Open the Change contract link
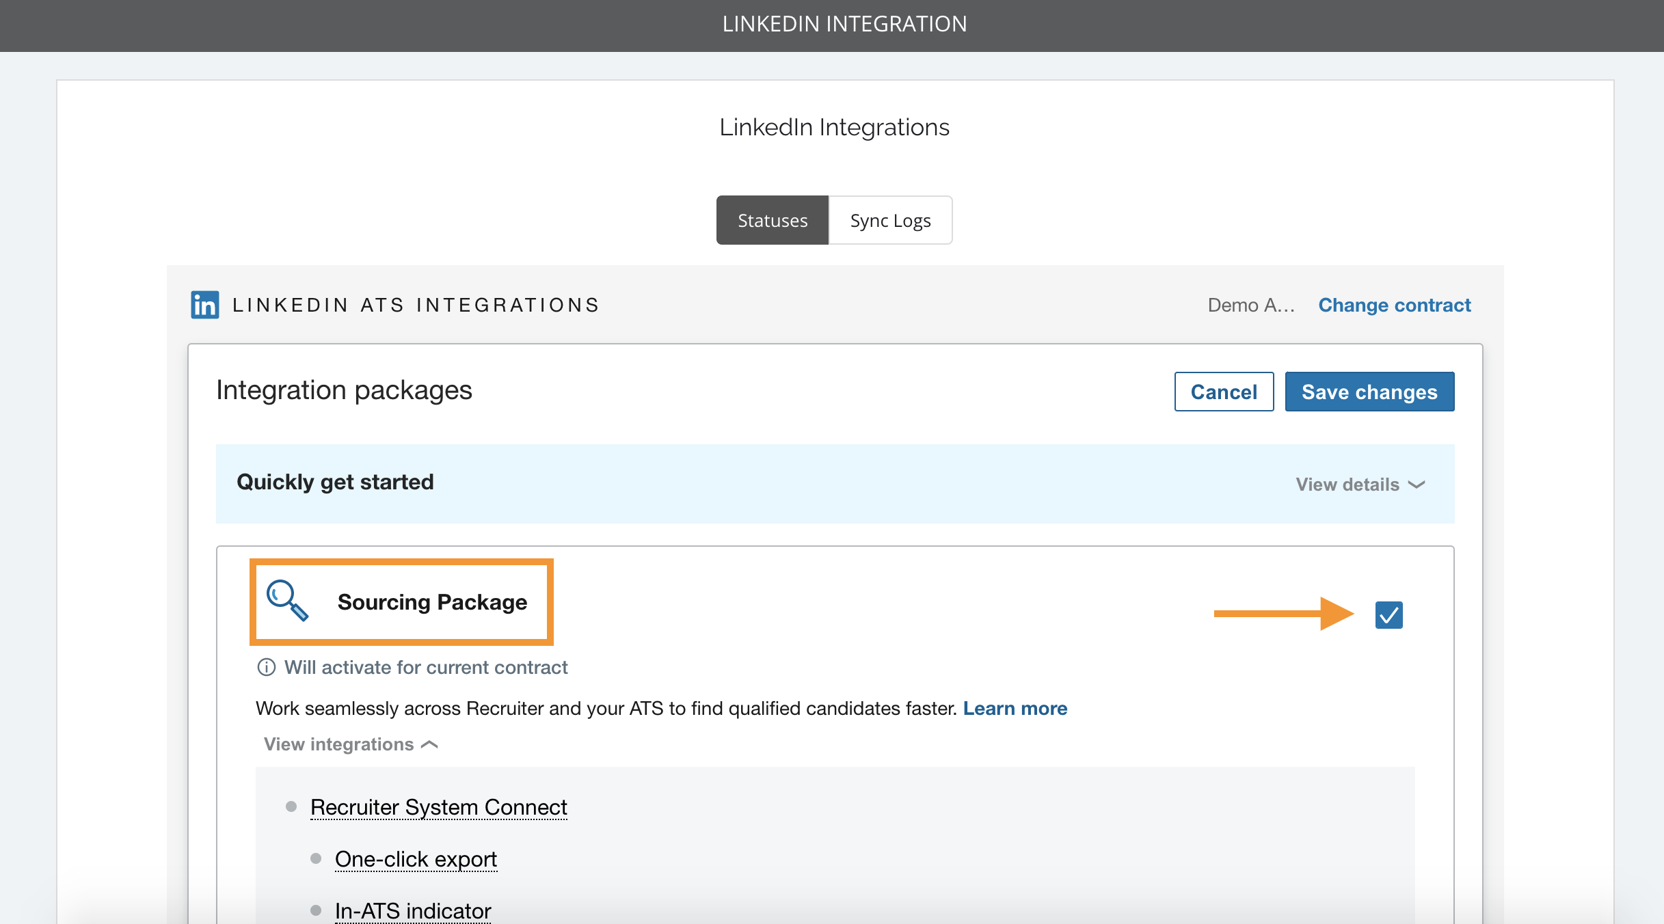This screenshot has height=924, width=1664. click(1395, 305)
